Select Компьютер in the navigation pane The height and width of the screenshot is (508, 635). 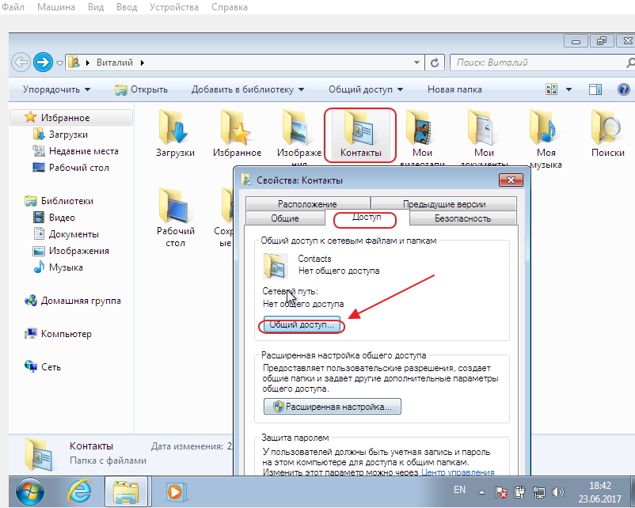59,334
